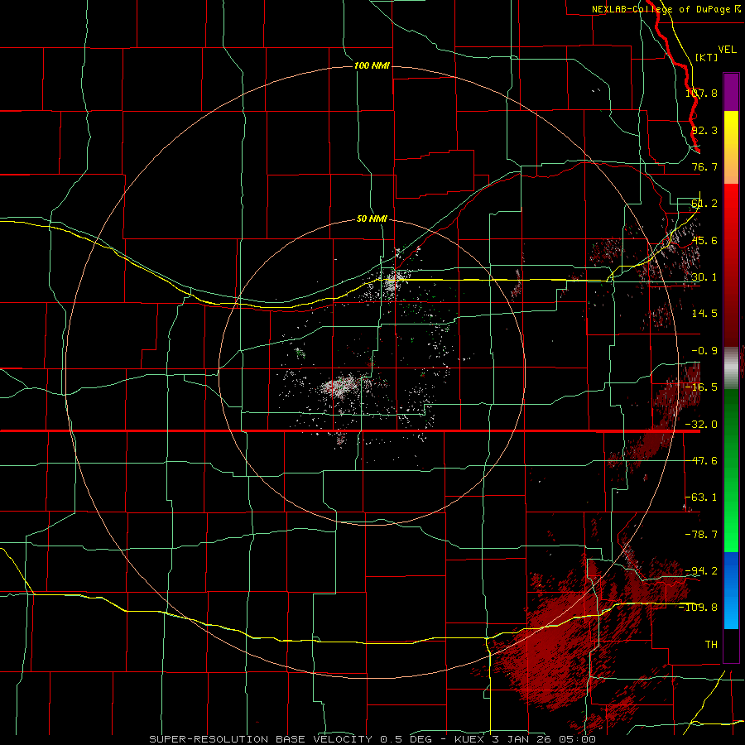Click the -16.5 legend value
Image resolution: width=745 pixels, height=745 pixels.
point(702,387)
